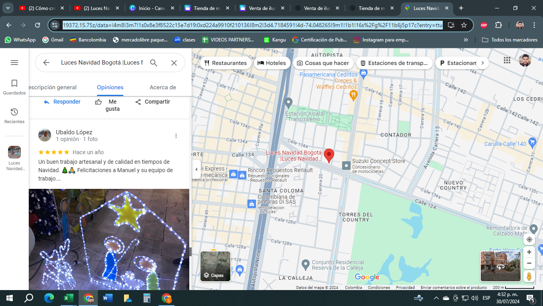Open Recientes history icon

pyautogui.click(x=14, y=112)
